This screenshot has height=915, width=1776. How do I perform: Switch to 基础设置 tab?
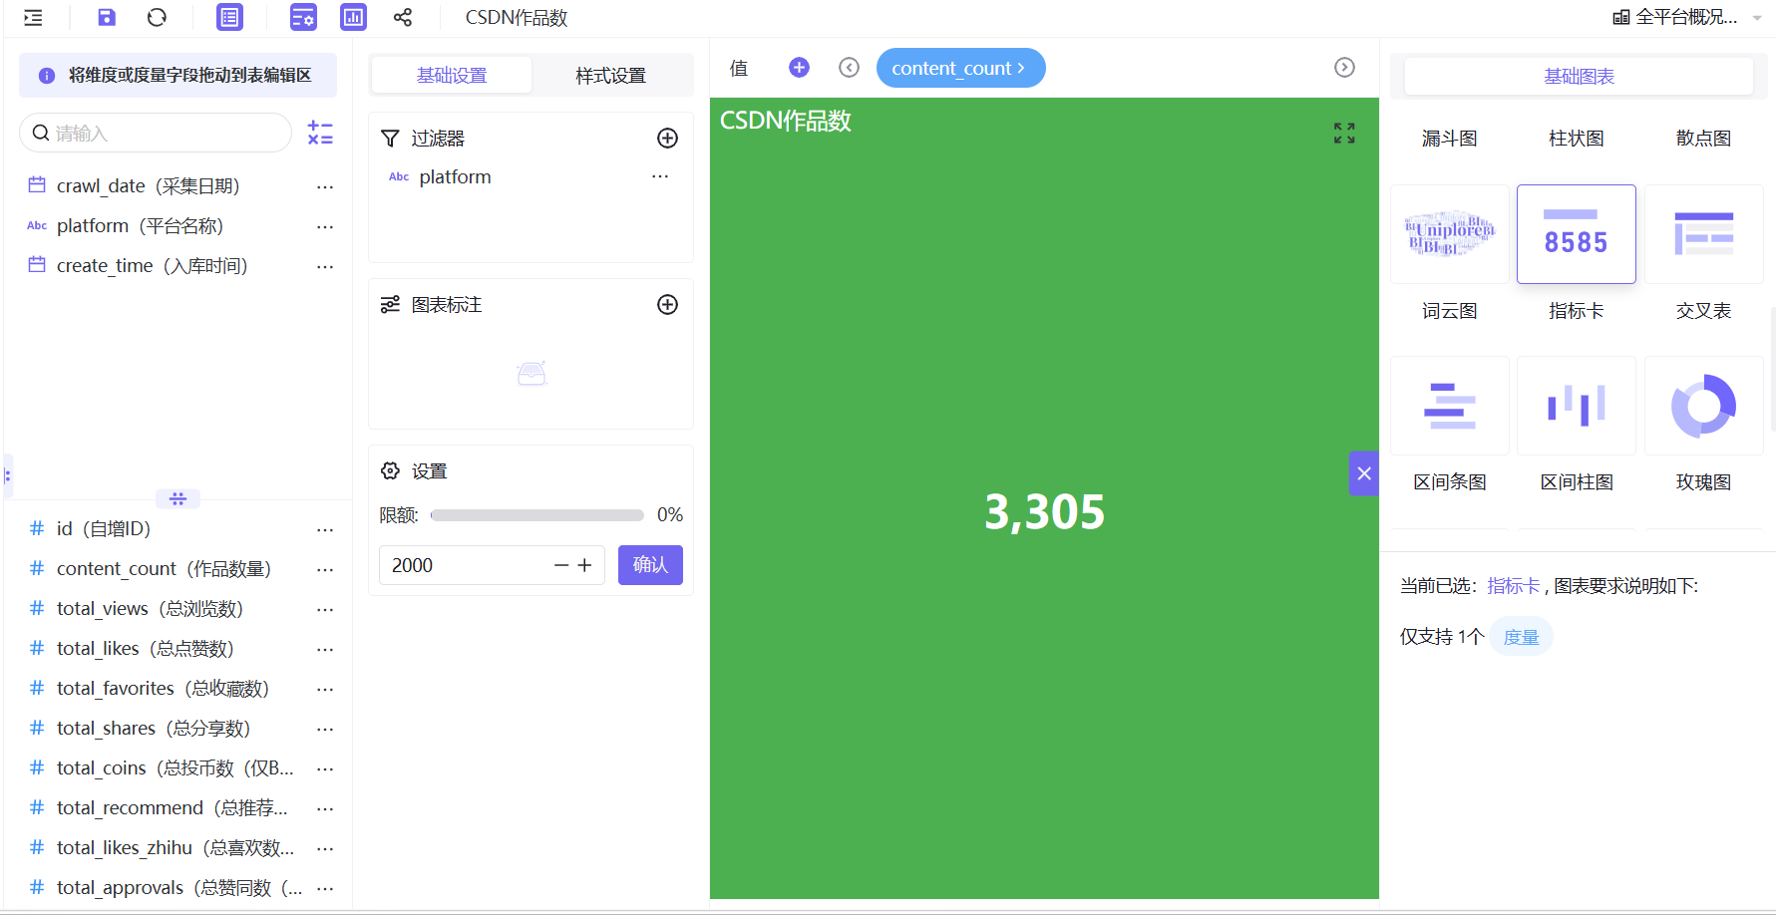(x=452, y=75)
